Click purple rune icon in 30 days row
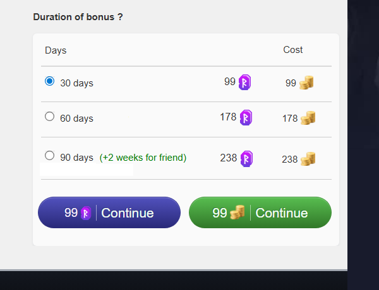 pyautogui.click(x=244, y=82)
